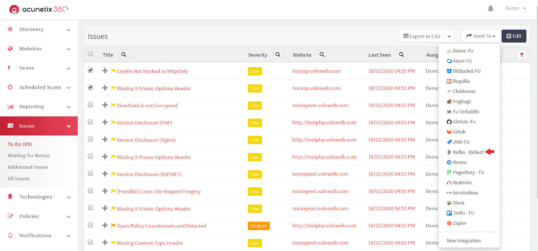This screenshot has width=538, height=251.
Task: Open the To Do (95) issues link
Action: pos(20,144)
